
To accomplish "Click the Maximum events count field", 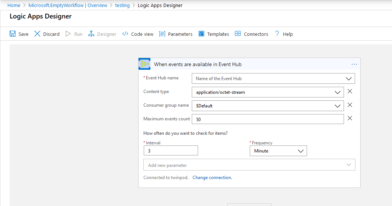I will click(268, 119).
